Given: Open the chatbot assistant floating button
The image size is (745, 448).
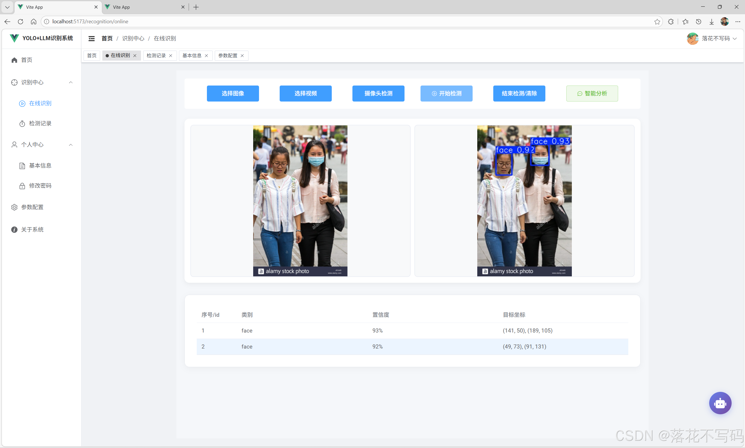Looking at the screenshot, I should 720,403.
